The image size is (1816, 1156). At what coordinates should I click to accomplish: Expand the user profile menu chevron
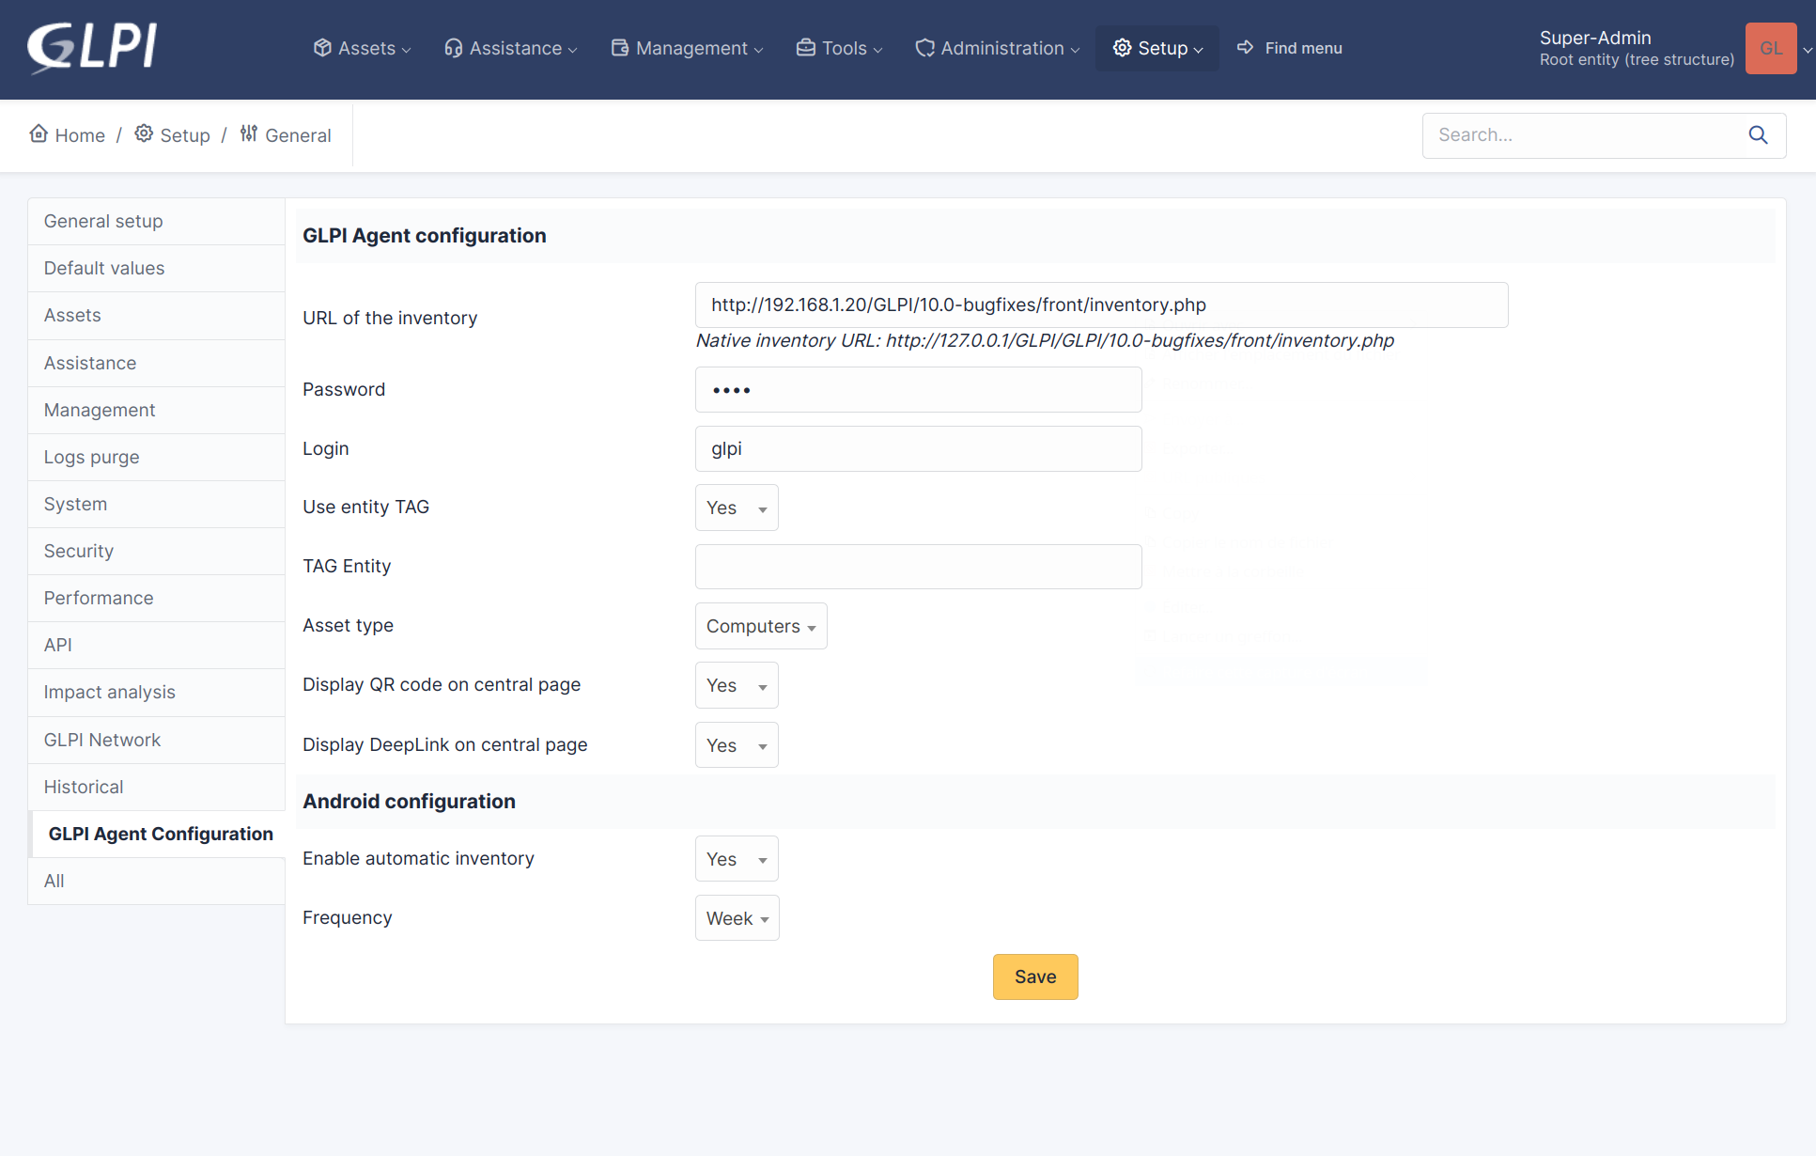[1808, 50]
